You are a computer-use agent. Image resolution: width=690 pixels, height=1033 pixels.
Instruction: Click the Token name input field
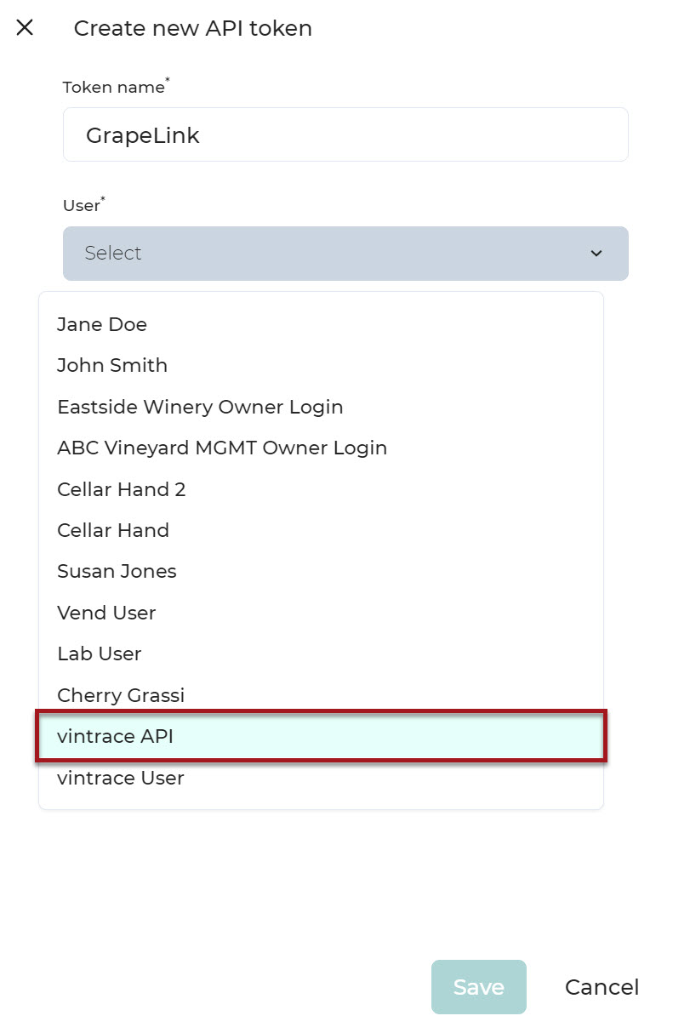(x=345, y=134)
